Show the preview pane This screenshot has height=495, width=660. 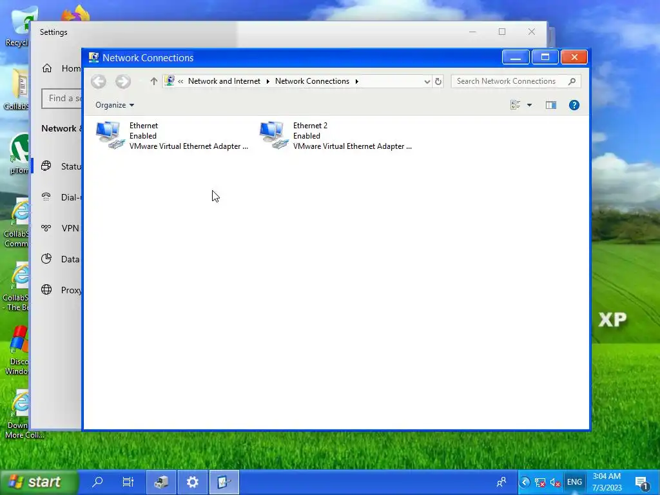[550, 105]
